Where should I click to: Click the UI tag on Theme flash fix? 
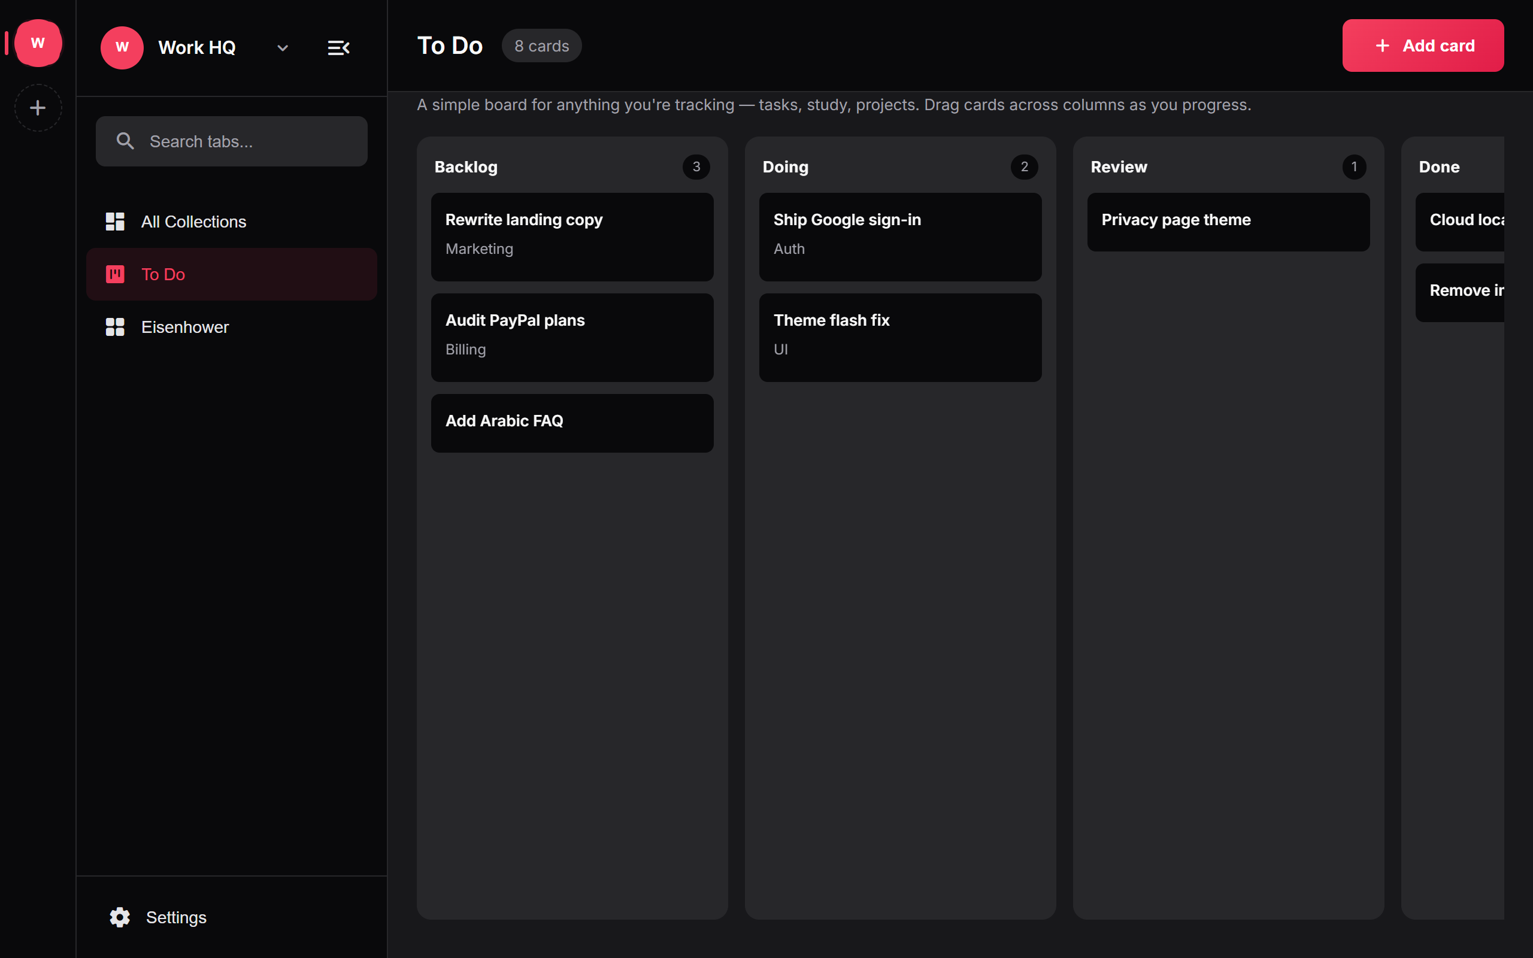781,350
